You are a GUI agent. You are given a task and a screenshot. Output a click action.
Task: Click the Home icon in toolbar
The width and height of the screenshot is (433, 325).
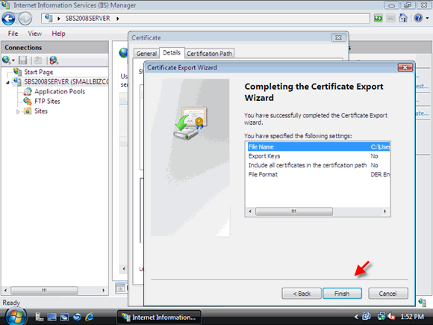(403, 18)
